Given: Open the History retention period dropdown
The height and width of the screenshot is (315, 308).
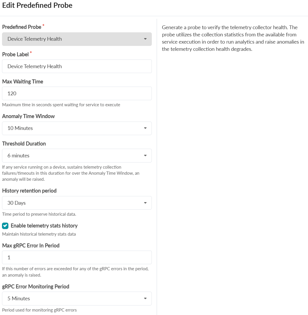Looking at the screenshot, I should [x=77, y=203].
